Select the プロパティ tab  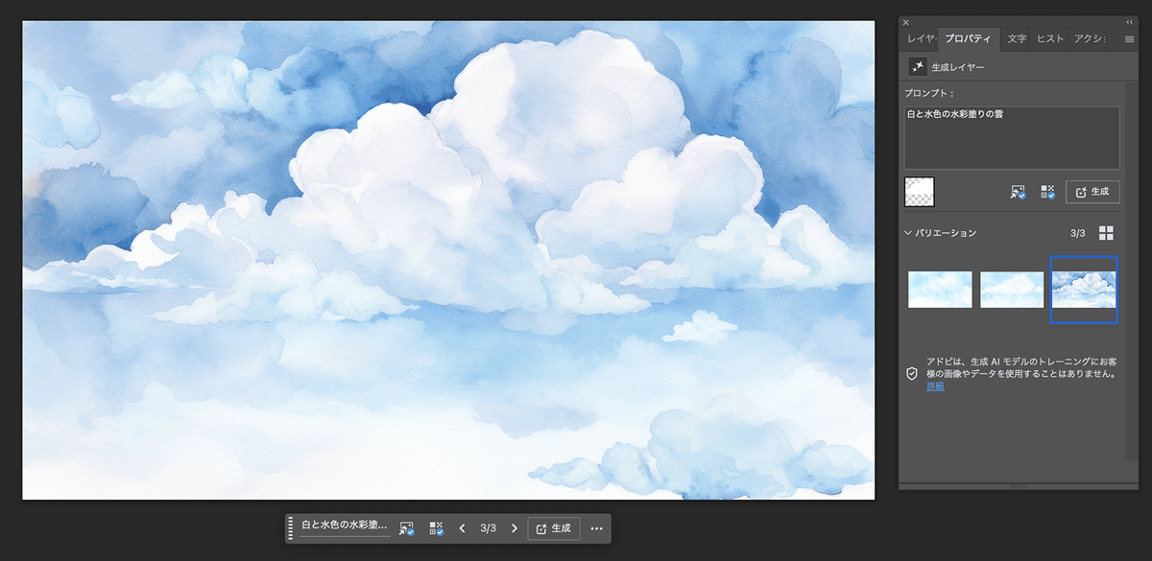(969, 39)
